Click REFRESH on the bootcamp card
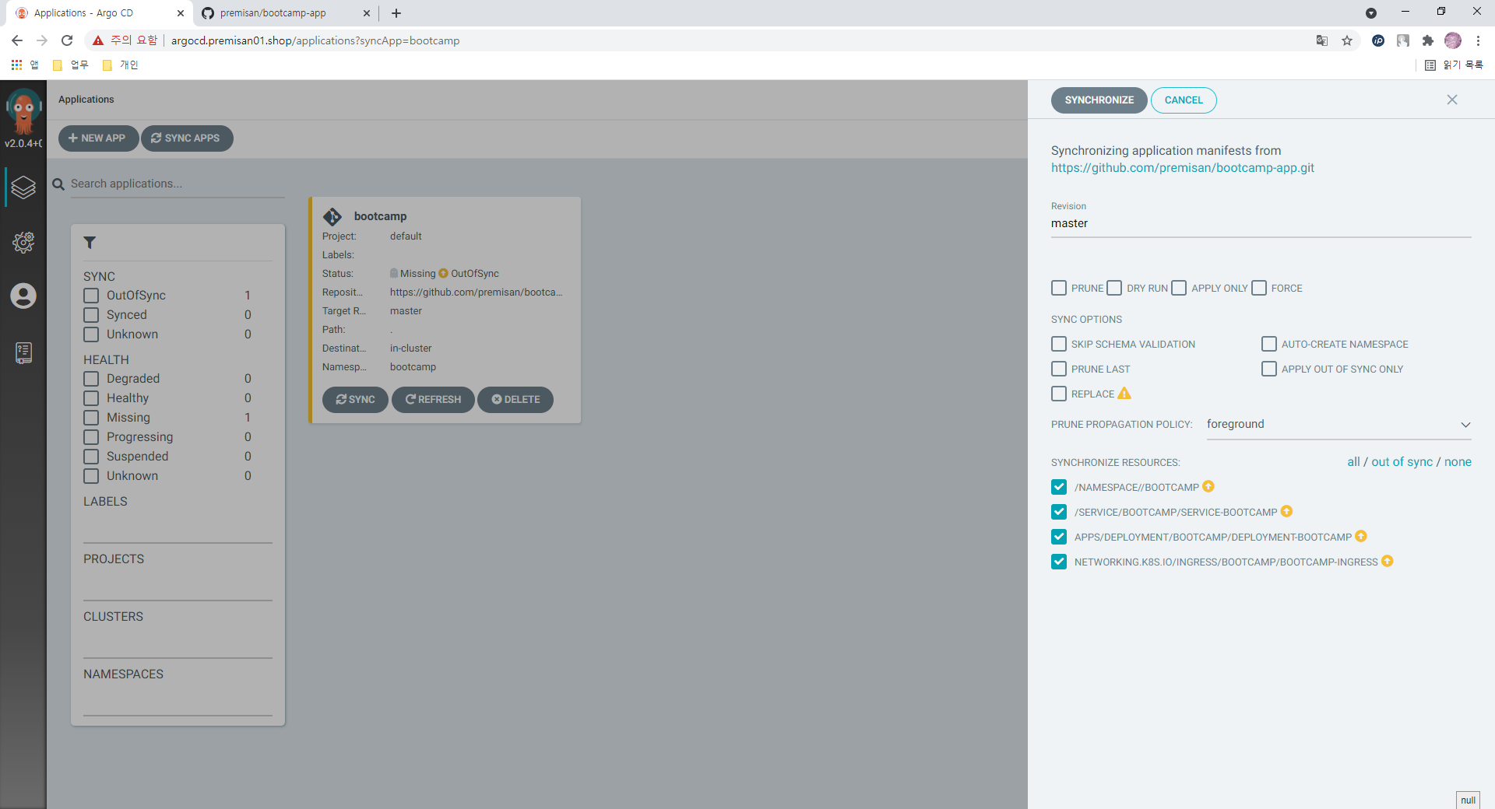Screen dimensions: 1495x809 [x=433, y=400]
